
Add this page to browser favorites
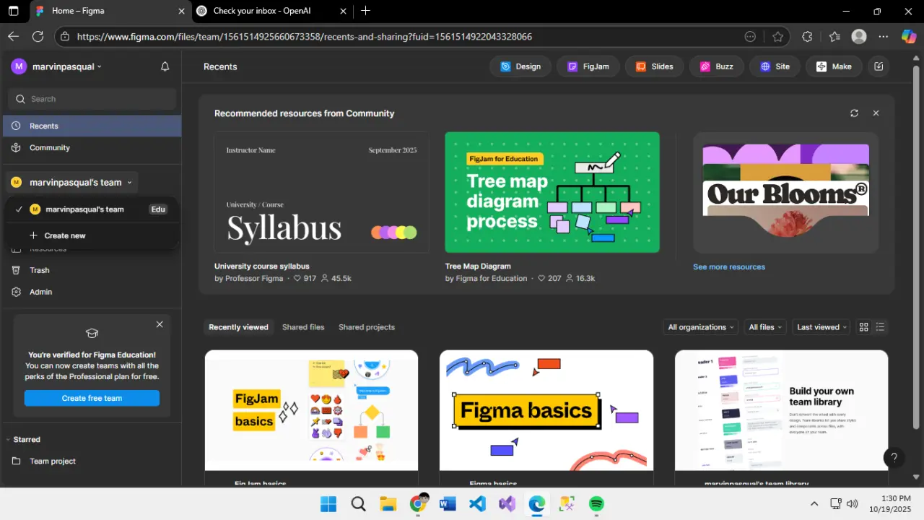click(x=777, y=36)
